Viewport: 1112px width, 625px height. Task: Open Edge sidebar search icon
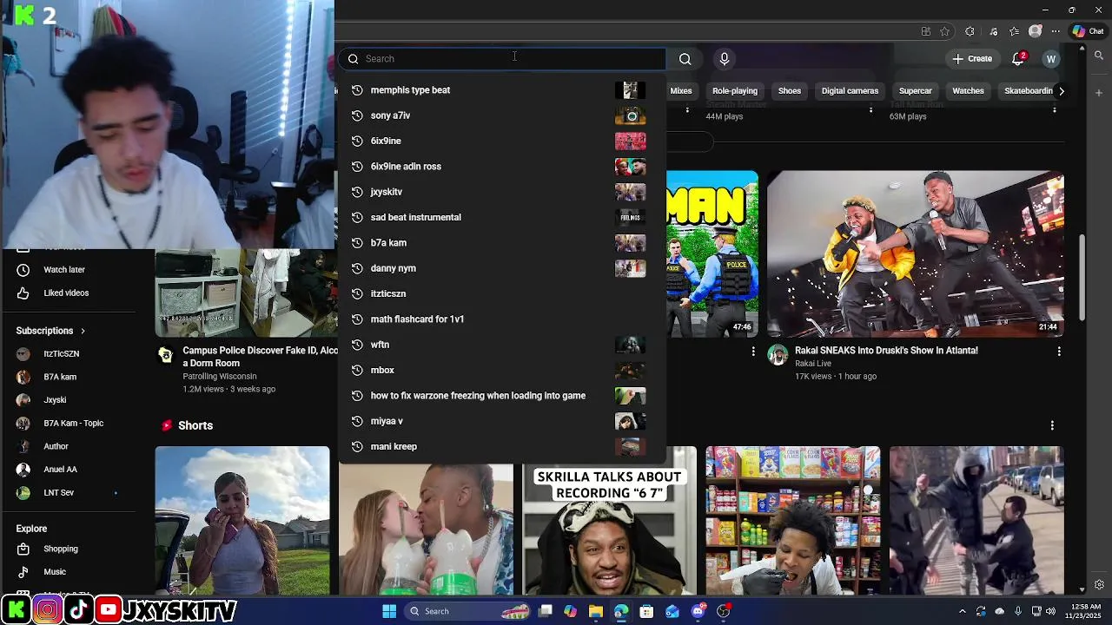tap(1099, 56)
